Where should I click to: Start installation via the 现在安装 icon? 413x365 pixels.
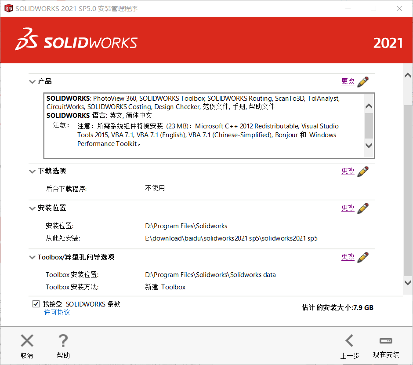(x=385, y=340)
